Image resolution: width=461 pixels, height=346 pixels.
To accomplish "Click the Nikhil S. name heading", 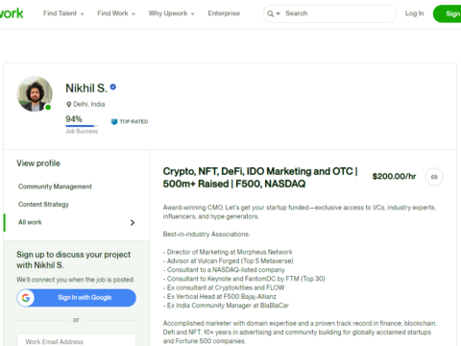I will coord(86,88).
